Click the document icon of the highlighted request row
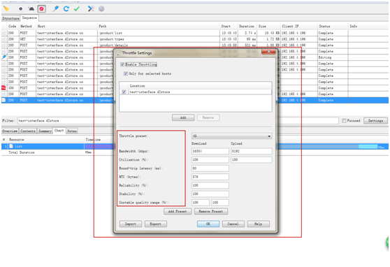The height and width of the screenshot is (267, 390). [x=3, y=100]
